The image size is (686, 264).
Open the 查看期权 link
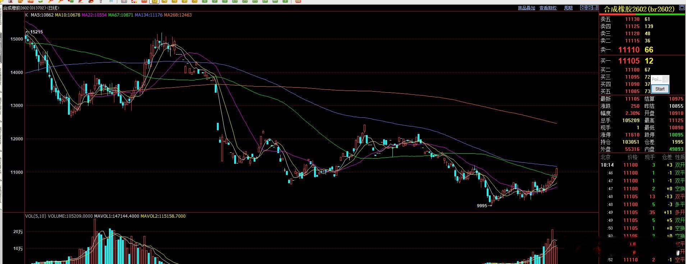click(548, 8)
